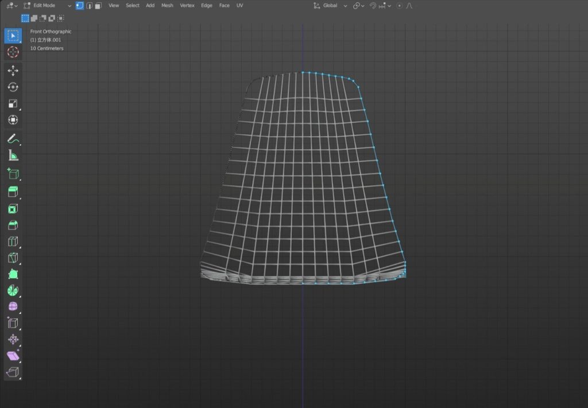Screen dimensions: 588x408
Task: Activate the Rotate tool
Action: (x=13, y=87)
